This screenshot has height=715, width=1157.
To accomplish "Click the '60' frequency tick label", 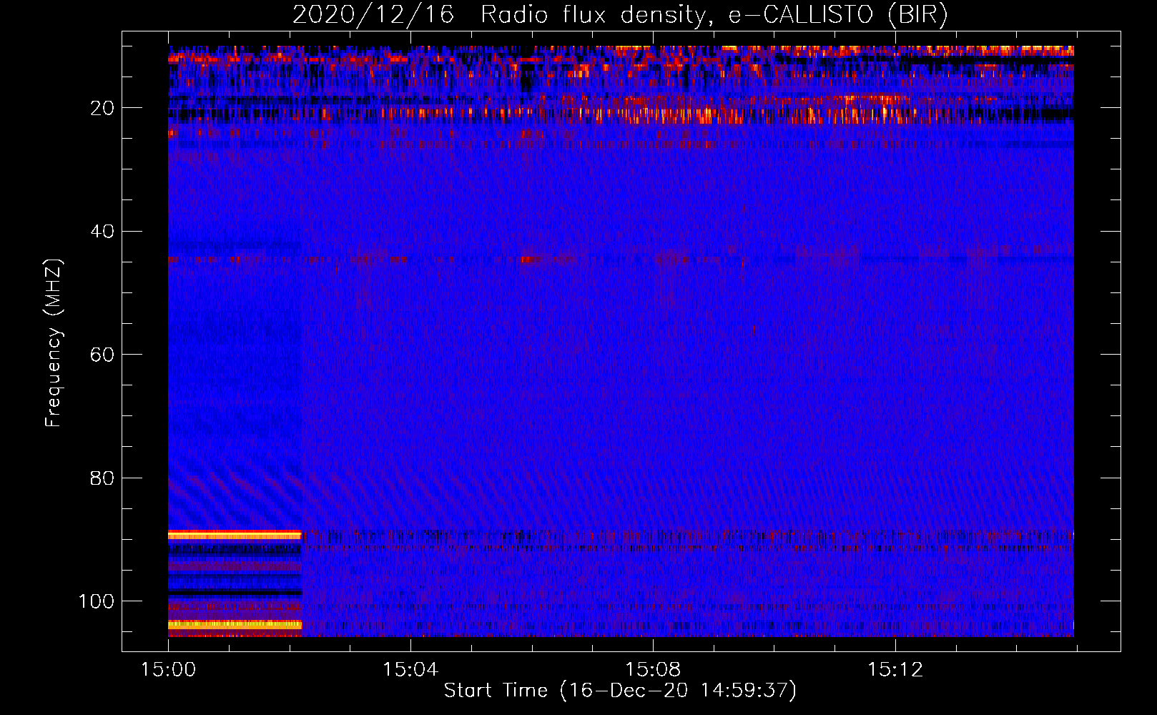I will coord(102,355).
